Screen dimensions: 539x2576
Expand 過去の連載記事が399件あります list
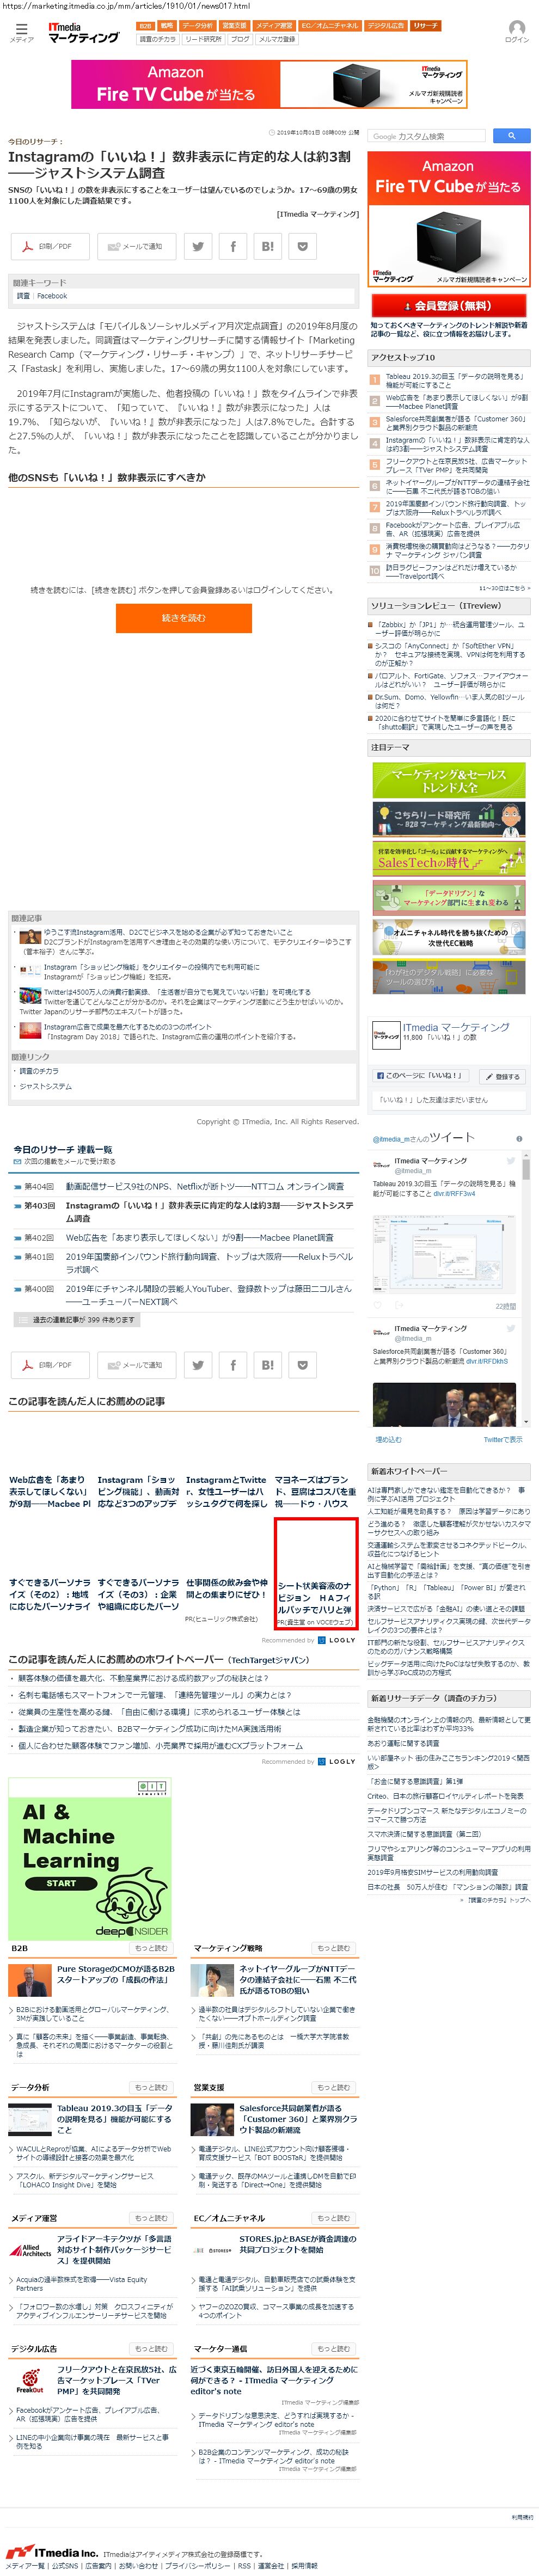coord(76,1320)
